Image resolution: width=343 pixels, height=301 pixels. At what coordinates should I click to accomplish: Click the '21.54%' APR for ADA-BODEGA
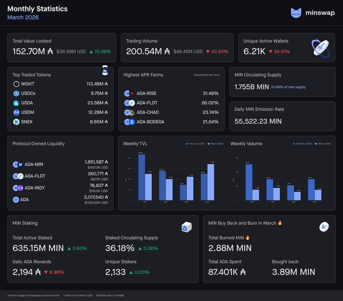(211, 122)
